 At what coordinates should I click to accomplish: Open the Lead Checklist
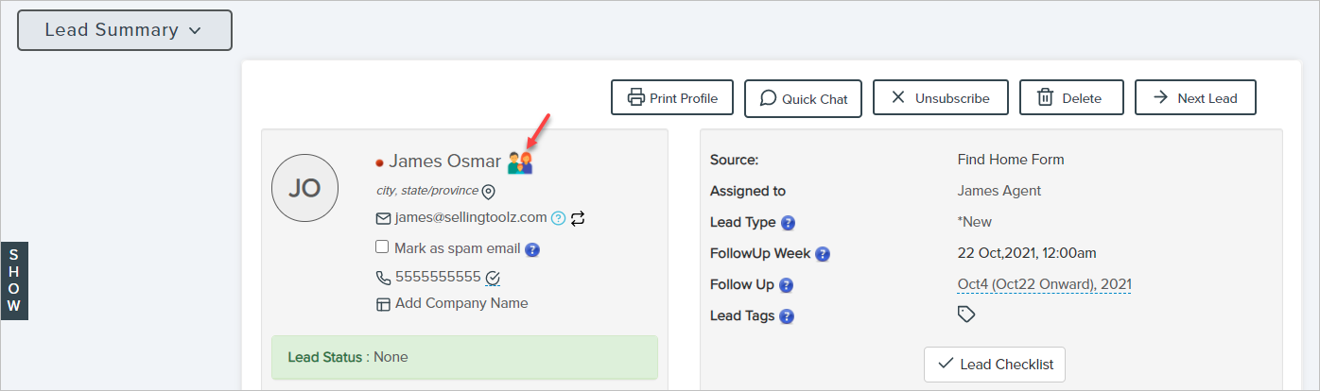(995, 365)
